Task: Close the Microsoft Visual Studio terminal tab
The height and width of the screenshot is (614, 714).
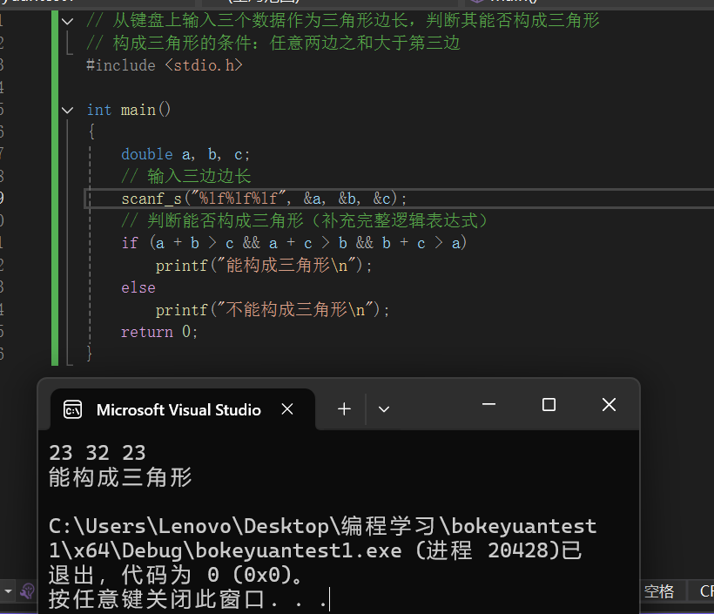Action: tap(287, 408)
